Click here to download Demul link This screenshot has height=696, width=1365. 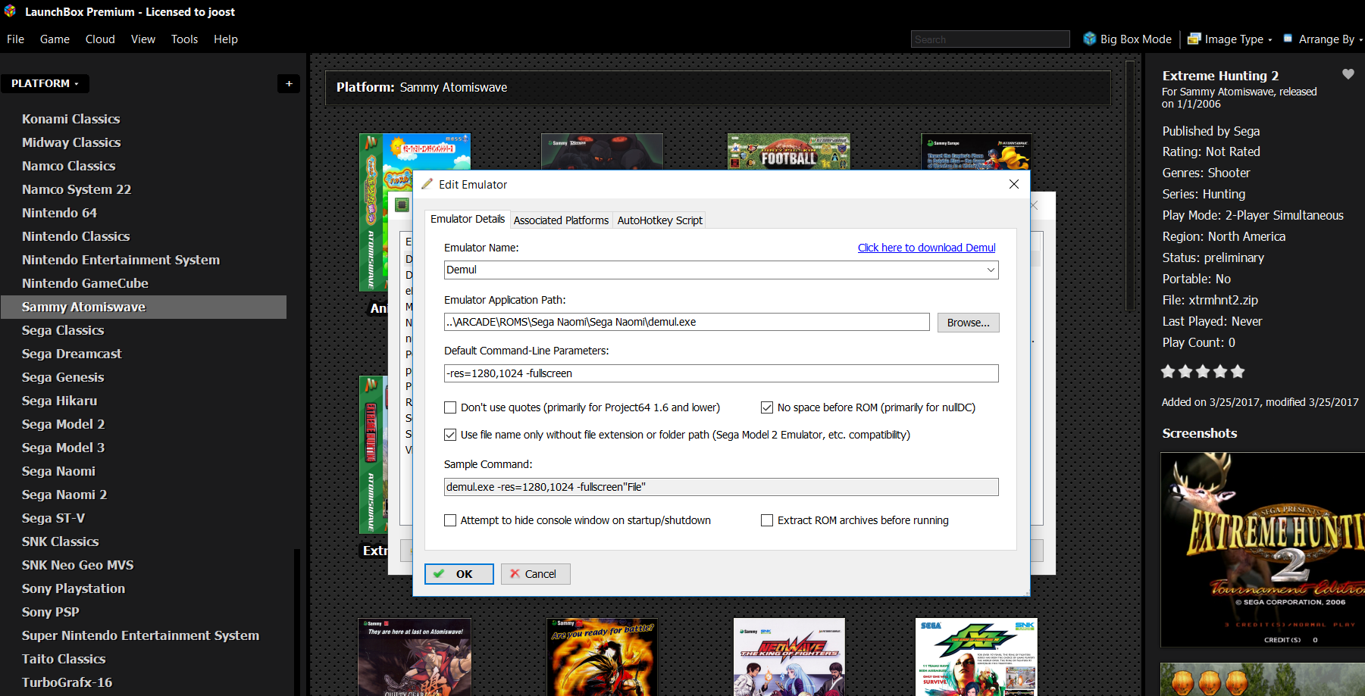coord(926,248)
